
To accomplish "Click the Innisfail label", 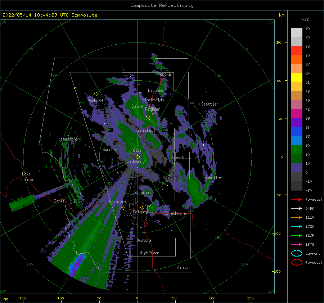I will [145, 130].
